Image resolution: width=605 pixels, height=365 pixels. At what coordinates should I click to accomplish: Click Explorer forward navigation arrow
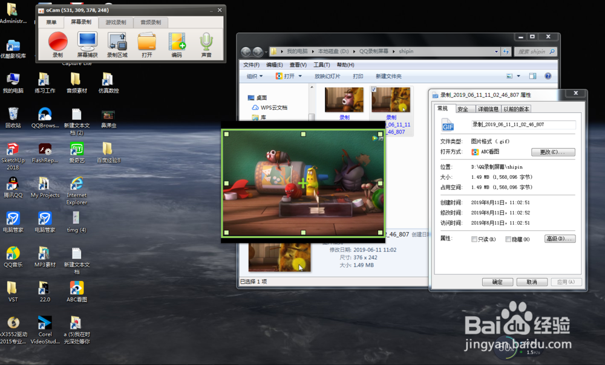click(258, 51)
